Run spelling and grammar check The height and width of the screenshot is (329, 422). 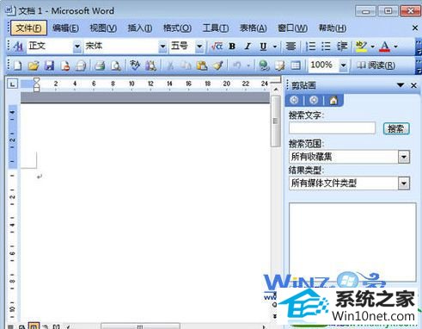[x=134, y=65]
